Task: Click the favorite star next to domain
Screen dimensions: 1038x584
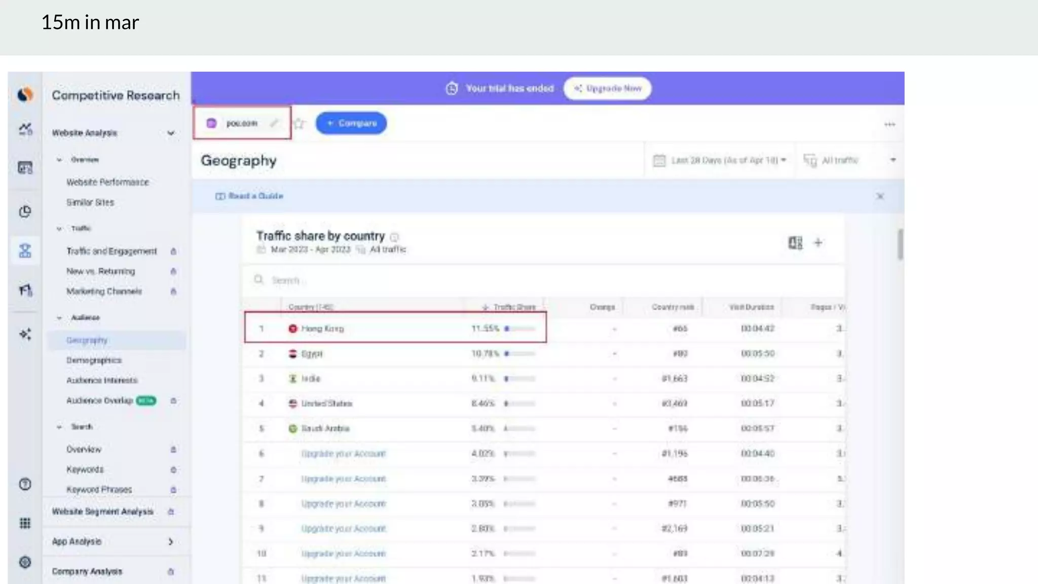Action: coord(300,123)
